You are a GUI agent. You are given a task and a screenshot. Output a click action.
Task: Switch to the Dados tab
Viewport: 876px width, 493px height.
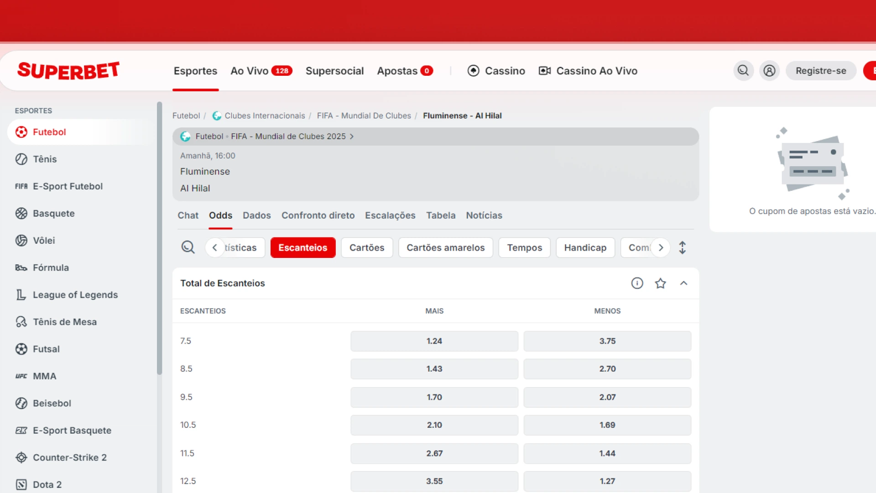[x=256, y=215]
